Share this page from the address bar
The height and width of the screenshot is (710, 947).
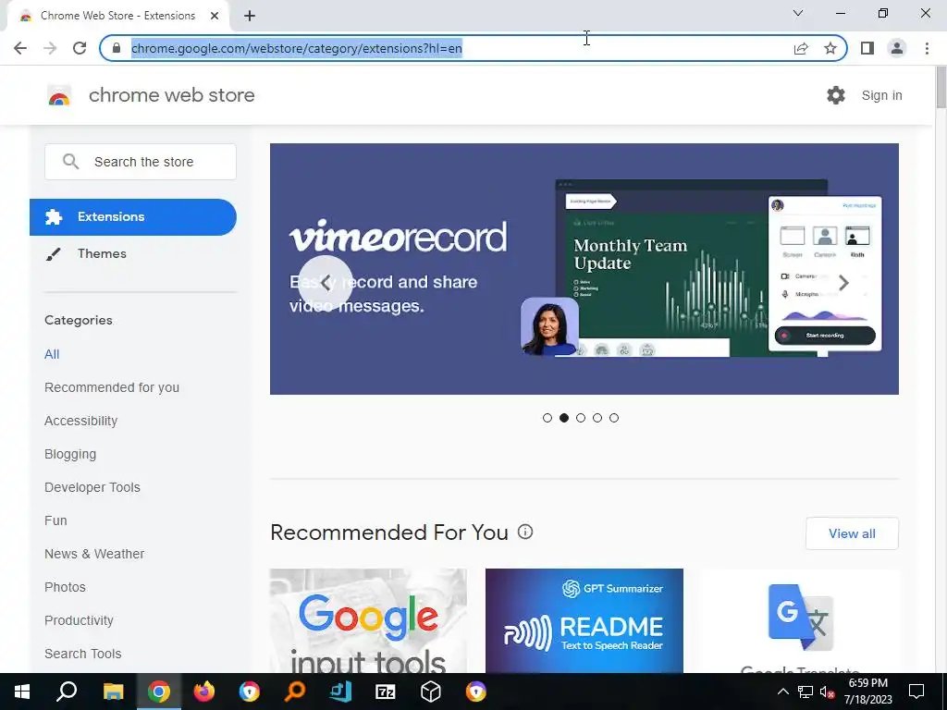click(801, 48)
